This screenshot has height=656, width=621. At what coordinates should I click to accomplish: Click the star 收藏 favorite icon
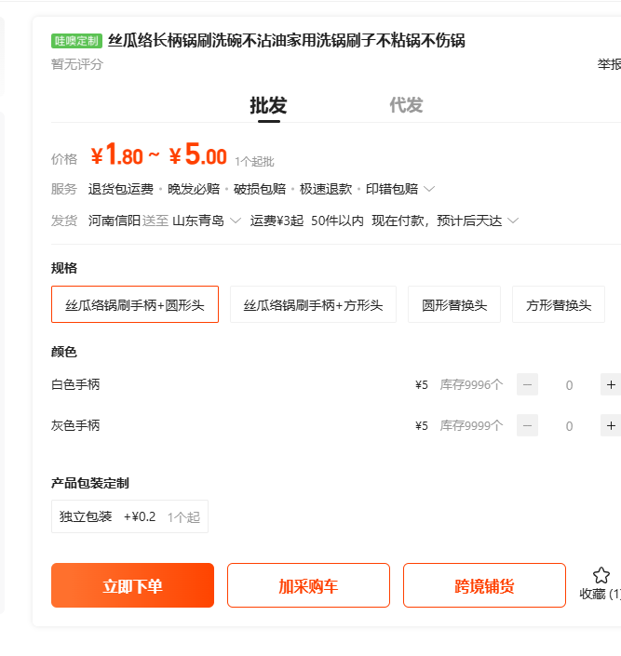(601, 576)
